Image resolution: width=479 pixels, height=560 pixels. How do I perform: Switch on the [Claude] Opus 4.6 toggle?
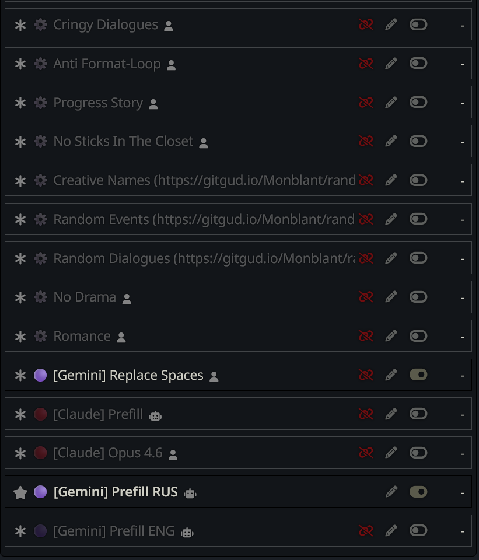pos(418,453)
